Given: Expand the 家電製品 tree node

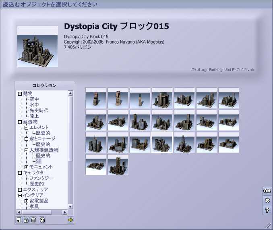Looking at the screenshot, I should pyautogui.click(x=26, y=201).
